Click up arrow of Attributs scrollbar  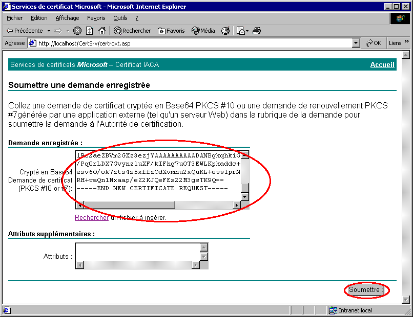pos(204,247)
